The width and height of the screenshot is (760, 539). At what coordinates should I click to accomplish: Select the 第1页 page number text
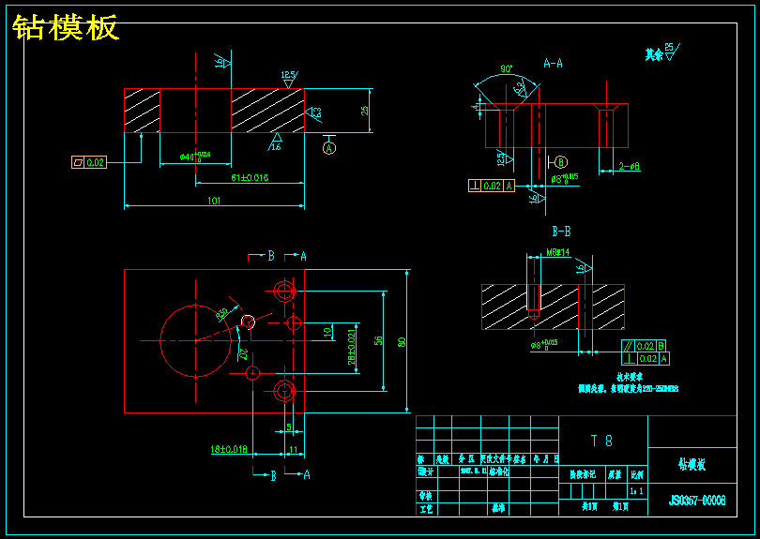[620, 506]
